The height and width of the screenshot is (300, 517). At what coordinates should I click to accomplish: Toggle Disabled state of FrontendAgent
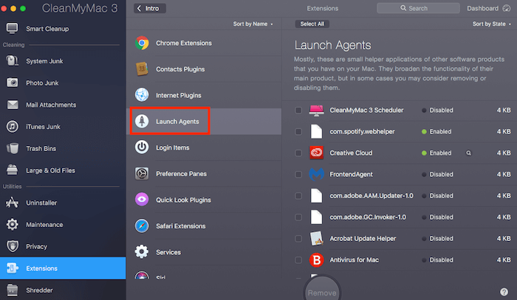coord(437,175)
